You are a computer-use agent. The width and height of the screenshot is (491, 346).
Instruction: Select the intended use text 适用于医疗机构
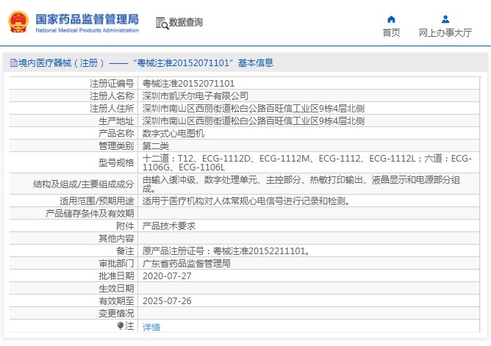(x=246, y=201)
